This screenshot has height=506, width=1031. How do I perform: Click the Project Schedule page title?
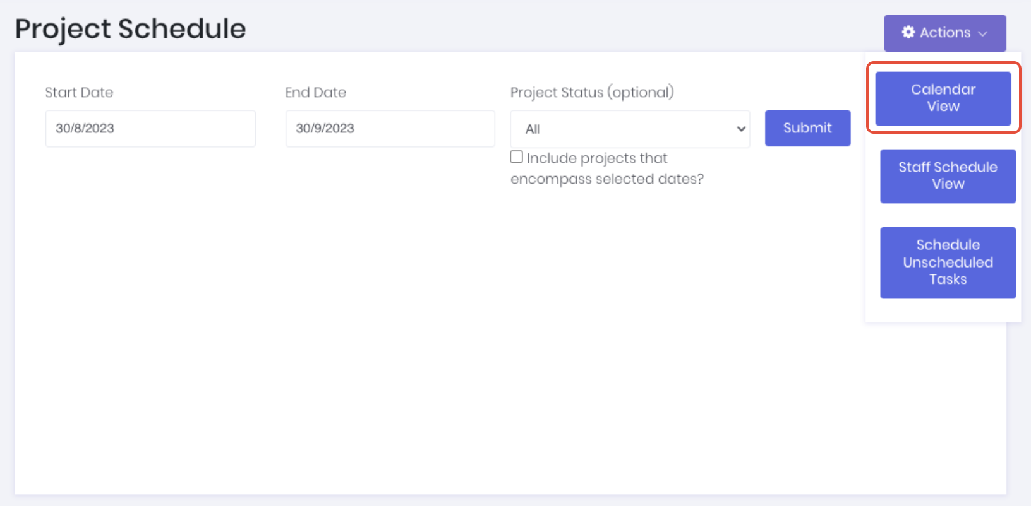coord(131,28)
